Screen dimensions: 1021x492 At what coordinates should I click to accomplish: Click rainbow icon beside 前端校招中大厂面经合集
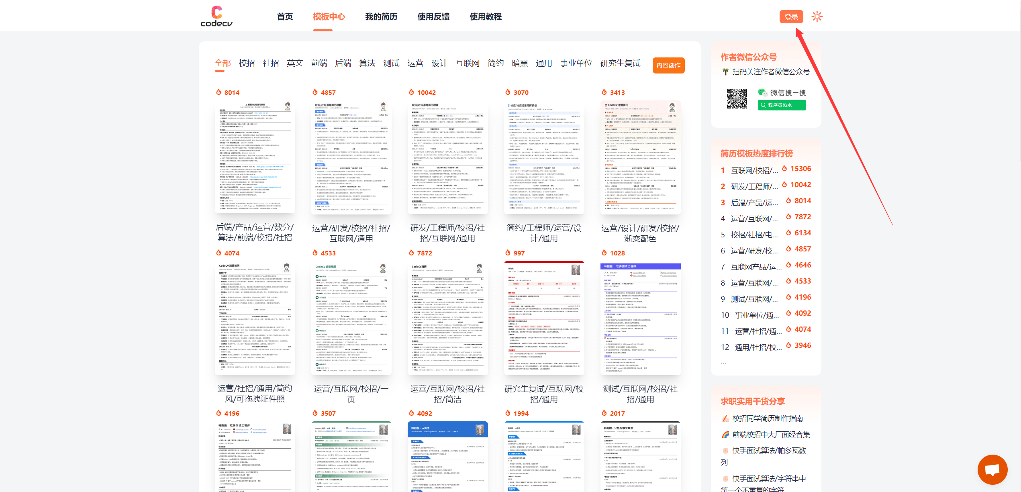pyautogui.click(x=725, y=435)
